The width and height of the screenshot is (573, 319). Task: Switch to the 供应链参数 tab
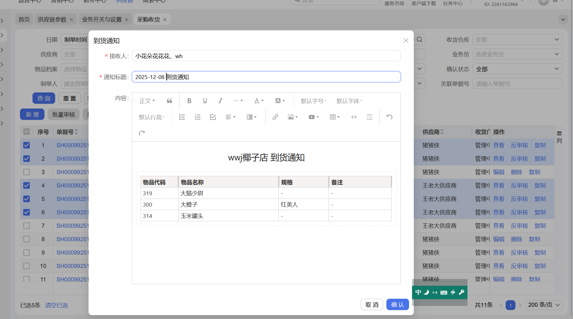pos(52,19)
